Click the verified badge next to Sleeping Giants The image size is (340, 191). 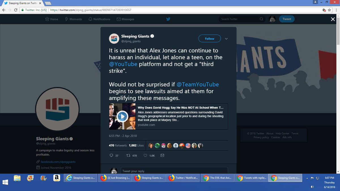152,36
